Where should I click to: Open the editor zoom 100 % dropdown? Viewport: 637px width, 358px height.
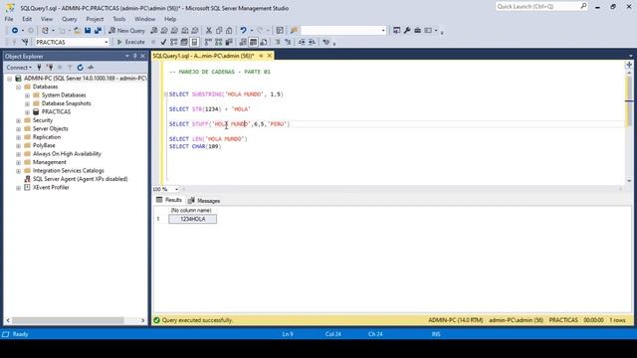(x=176, y=189)
